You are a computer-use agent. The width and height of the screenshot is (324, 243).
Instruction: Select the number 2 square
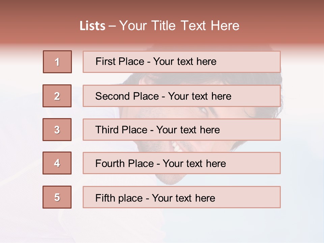pyautogui.click(x=57, y=96)
